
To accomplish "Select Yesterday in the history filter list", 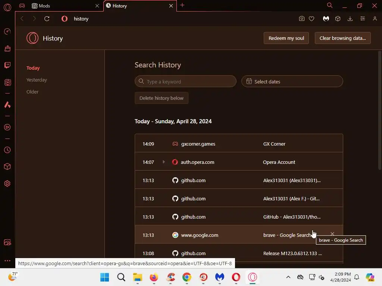I will point(37,80).
